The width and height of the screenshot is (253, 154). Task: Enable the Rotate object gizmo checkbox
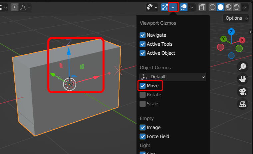click(x=143, y=95)
